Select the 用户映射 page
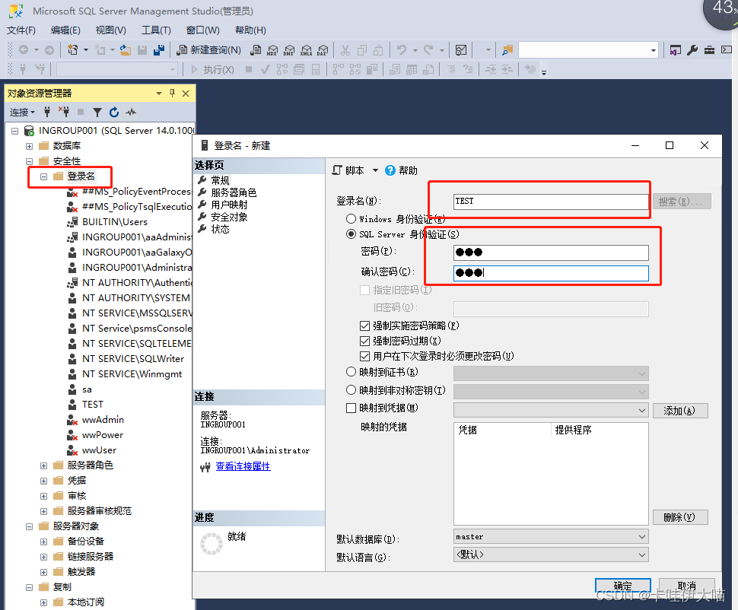738x610 pixels. (229, 205)
